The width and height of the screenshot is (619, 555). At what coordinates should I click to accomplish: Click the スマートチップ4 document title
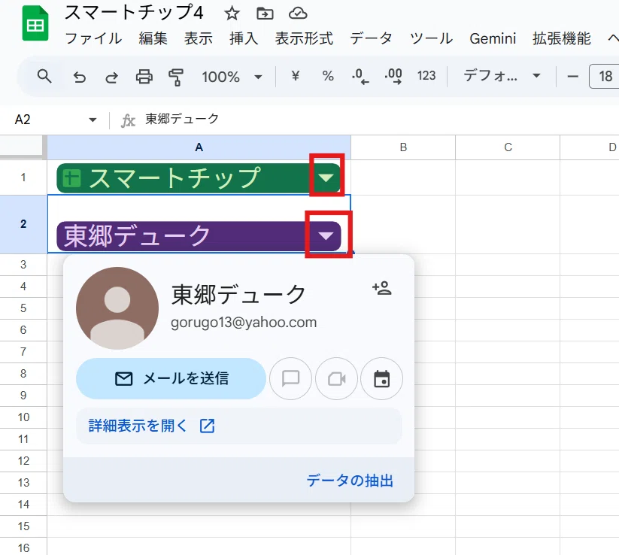pos(134,13)
